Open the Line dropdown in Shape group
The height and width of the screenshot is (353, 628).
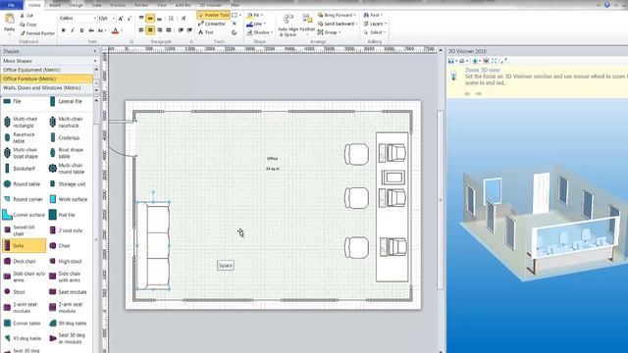pos(255,24)
